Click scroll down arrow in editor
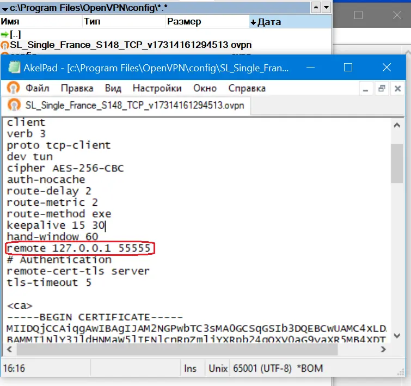 [x=397, y=336]
